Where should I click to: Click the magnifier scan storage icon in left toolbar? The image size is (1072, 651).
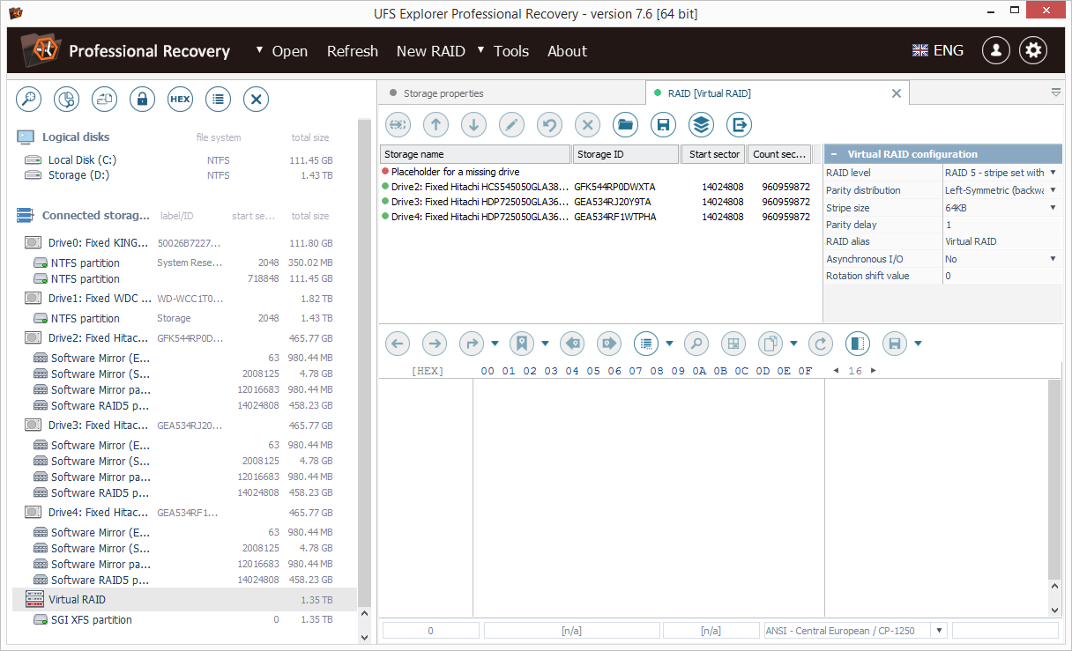pyautogui.click(x=29, y=100)
